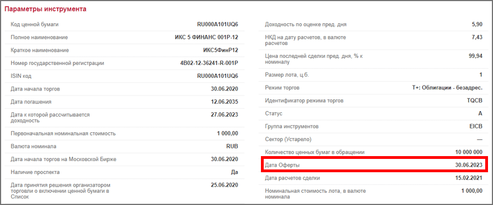
Task: Select the 'Сектор (Устарело)' label
Action: tap(288, 139)
